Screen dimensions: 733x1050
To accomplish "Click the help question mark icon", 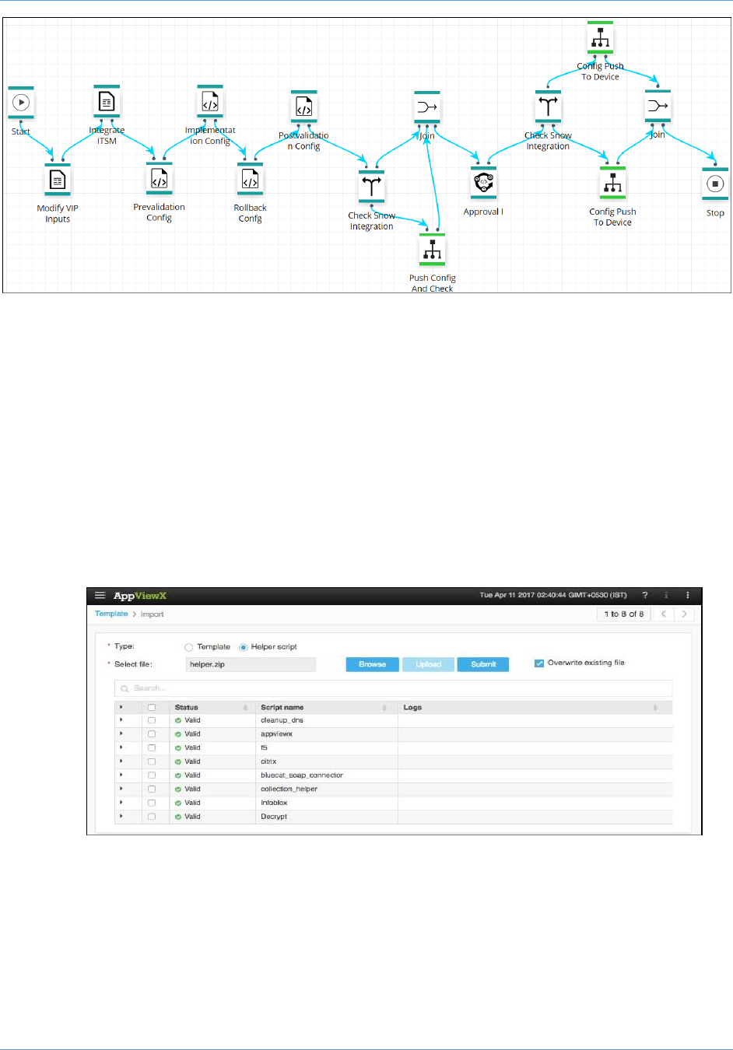I will tap(644, 595).
